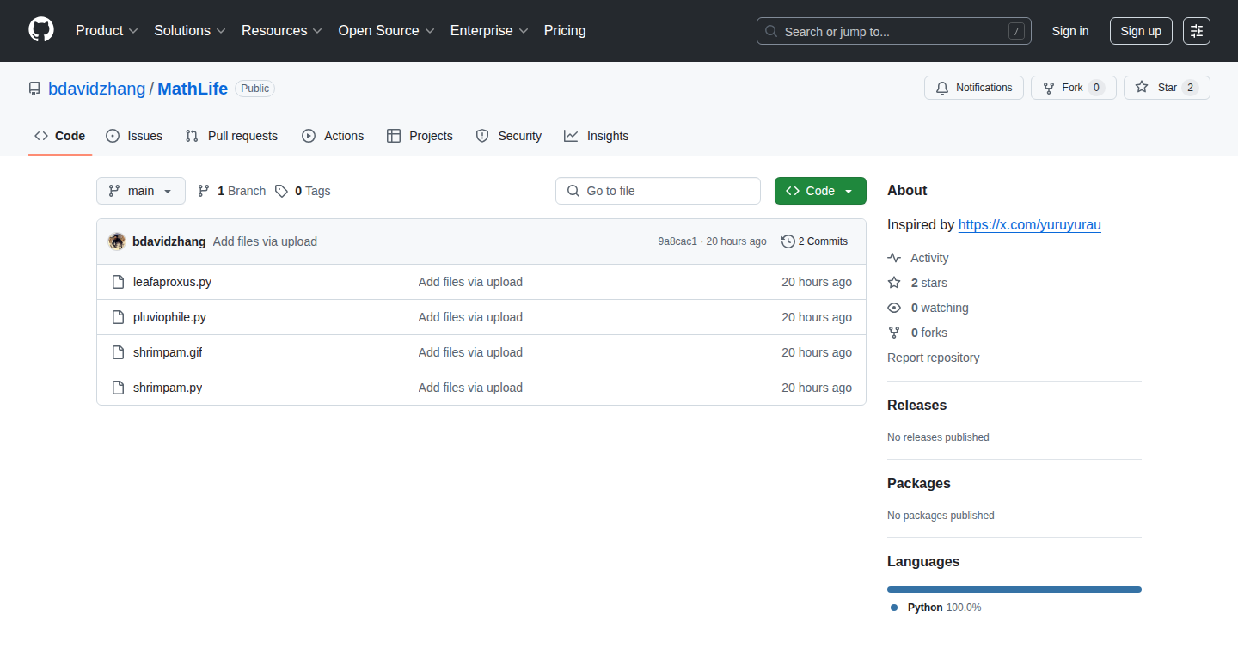Click file icon for shrimpam.gif
This screenshot has width=1238, height=654.
[x=119, y=352]
